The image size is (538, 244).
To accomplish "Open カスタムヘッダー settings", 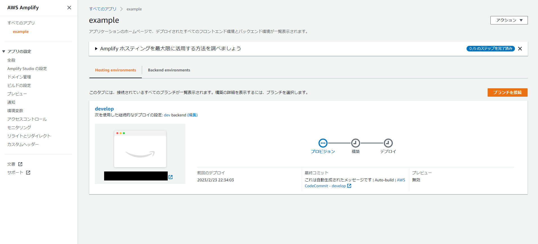I will coord(23,144).
